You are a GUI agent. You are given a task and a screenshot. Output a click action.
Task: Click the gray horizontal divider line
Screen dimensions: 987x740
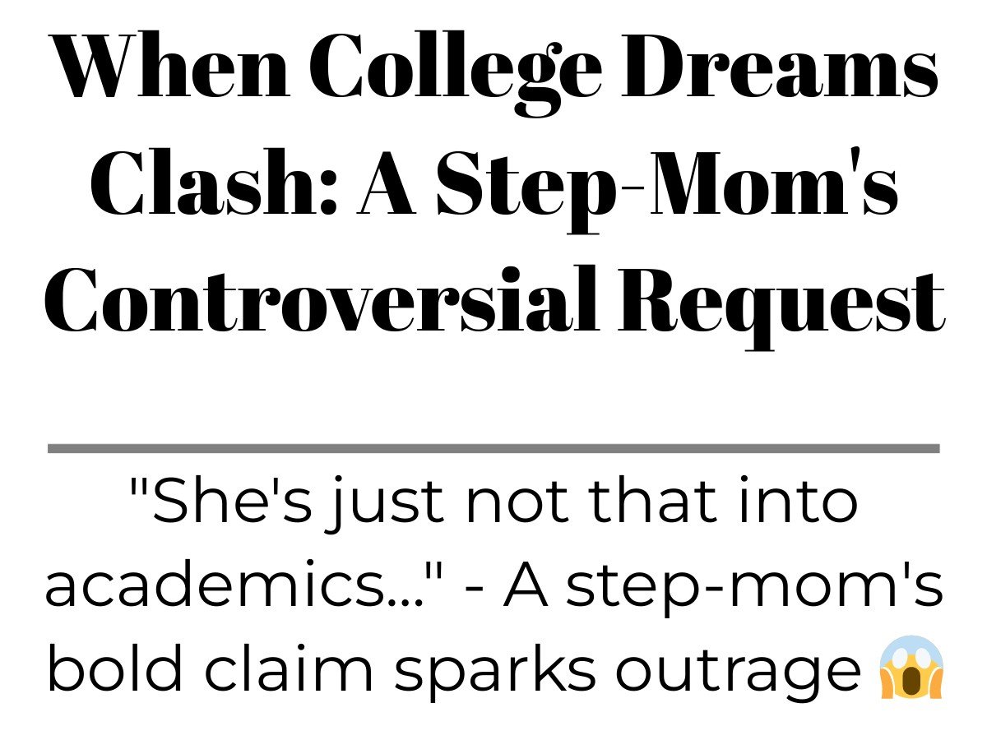(x=493, y=448)
